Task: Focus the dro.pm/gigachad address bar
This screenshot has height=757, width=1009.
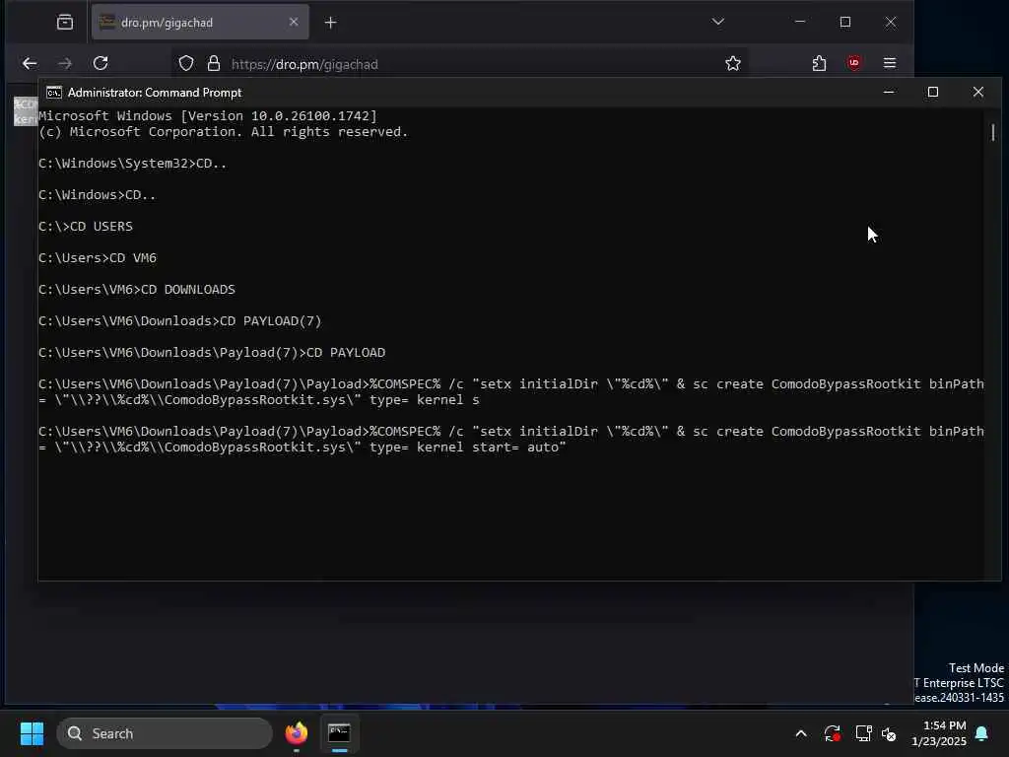Action: 460,64
